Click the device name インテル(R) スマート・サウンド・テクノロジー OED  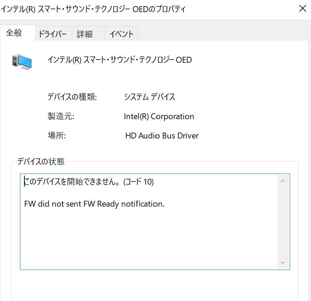point(119,60)
